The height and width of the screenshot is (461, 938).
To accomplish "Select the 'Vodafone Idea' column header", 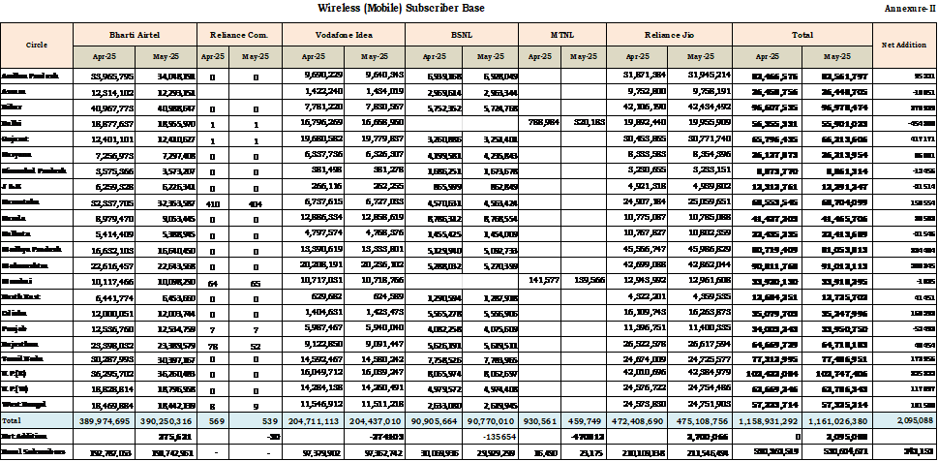I will (x=344, y=35).
